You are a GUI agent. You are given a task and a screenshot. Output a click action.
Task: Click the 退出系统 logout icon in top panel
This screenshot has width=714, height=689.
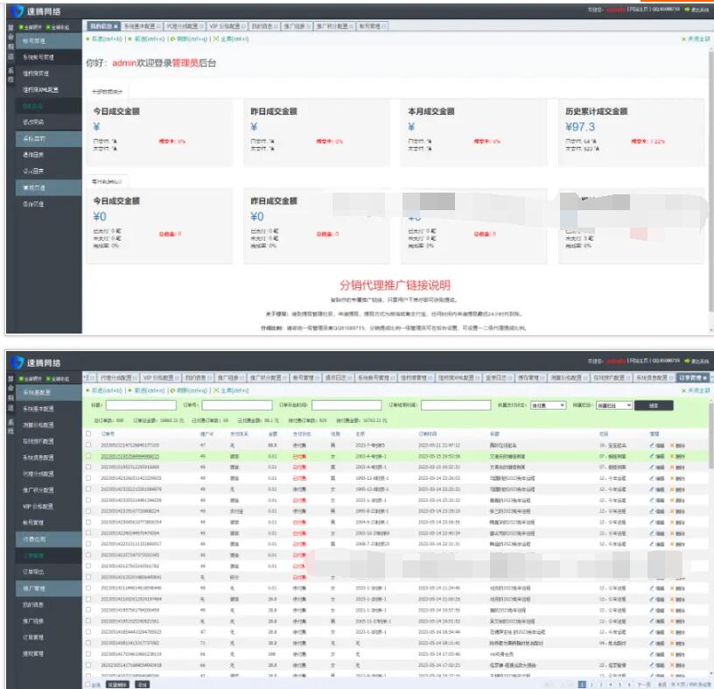click(x=688, y=10)
